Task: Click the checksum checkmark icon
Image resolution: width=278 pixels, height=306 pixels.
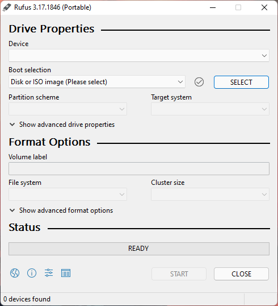Action: tap(199, 82)
